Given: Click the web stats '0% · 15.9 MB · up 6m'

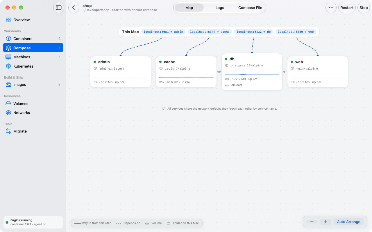Looking at the screenshot, I should (306, 82).
